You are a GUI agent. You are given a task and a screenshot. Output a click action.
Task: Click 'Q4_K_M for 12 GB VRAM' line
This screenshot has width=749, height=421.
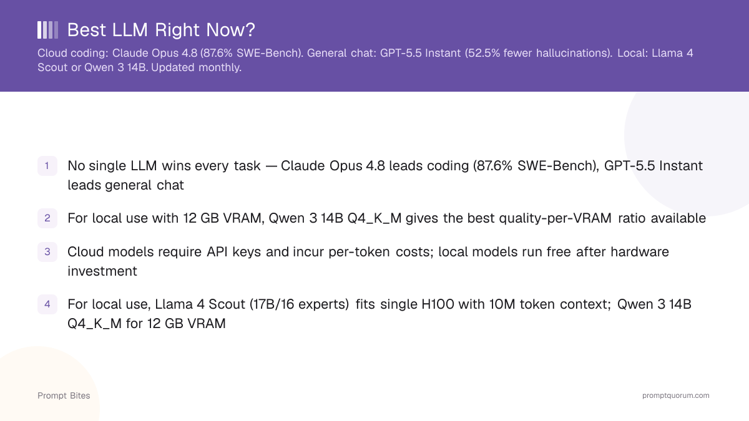pos(147,324)
